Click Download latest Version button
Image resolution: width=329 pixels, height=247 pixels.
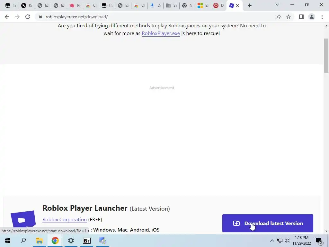[x=268, y=223]
